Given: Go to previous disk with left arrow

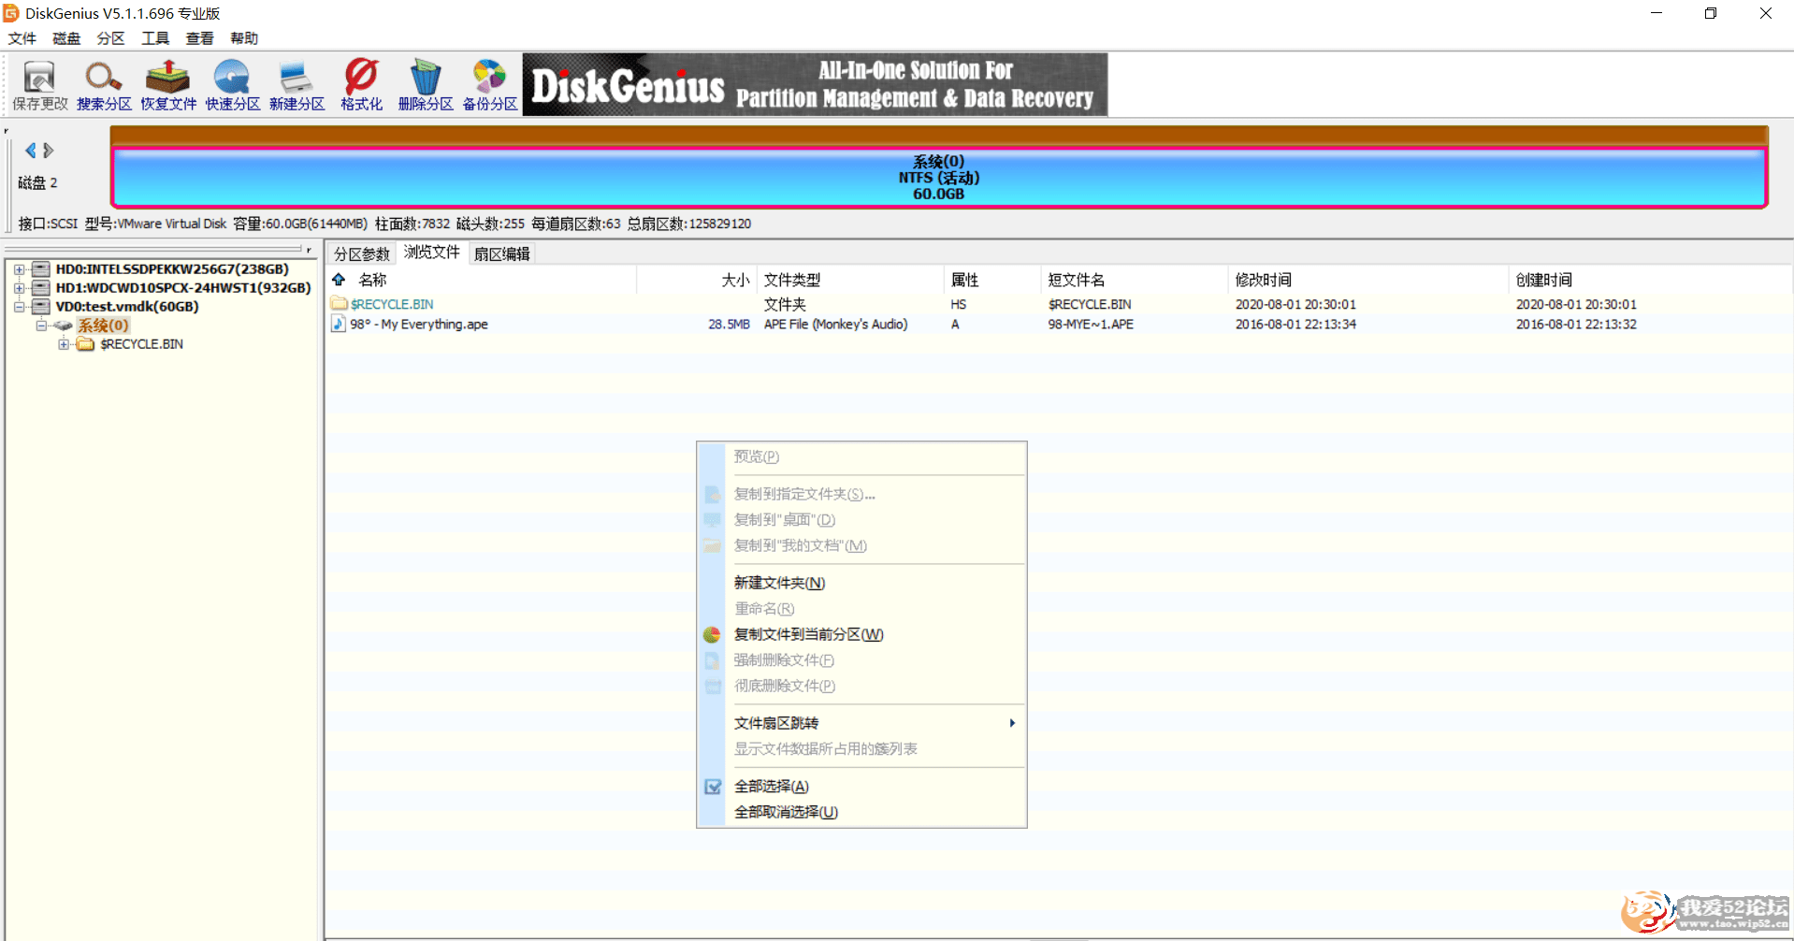Looking at the screenshot, I should pos(30,151).
